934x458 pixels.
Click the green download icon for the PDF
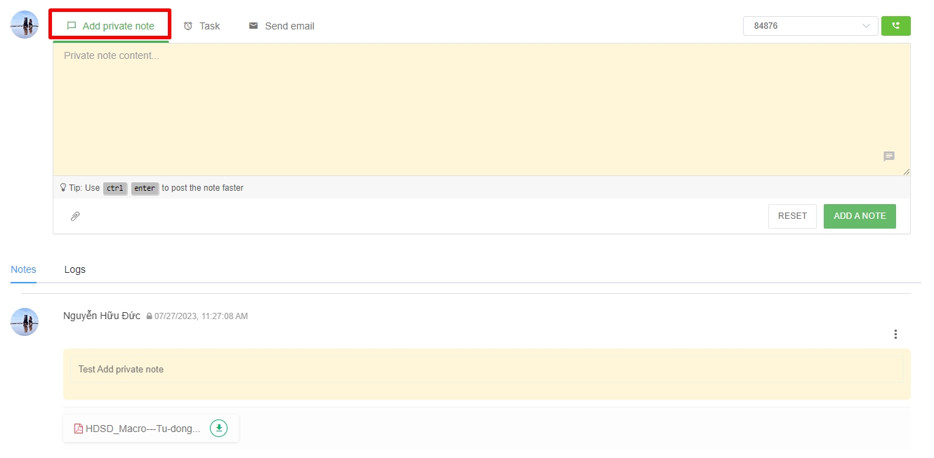click(219, 428)
